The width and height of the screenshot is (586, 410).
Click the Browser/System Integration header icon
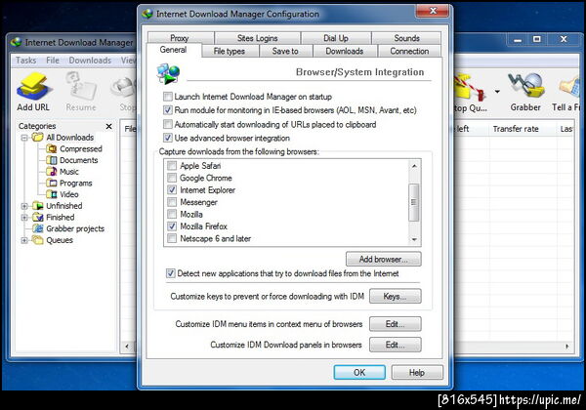click(169, 73)
